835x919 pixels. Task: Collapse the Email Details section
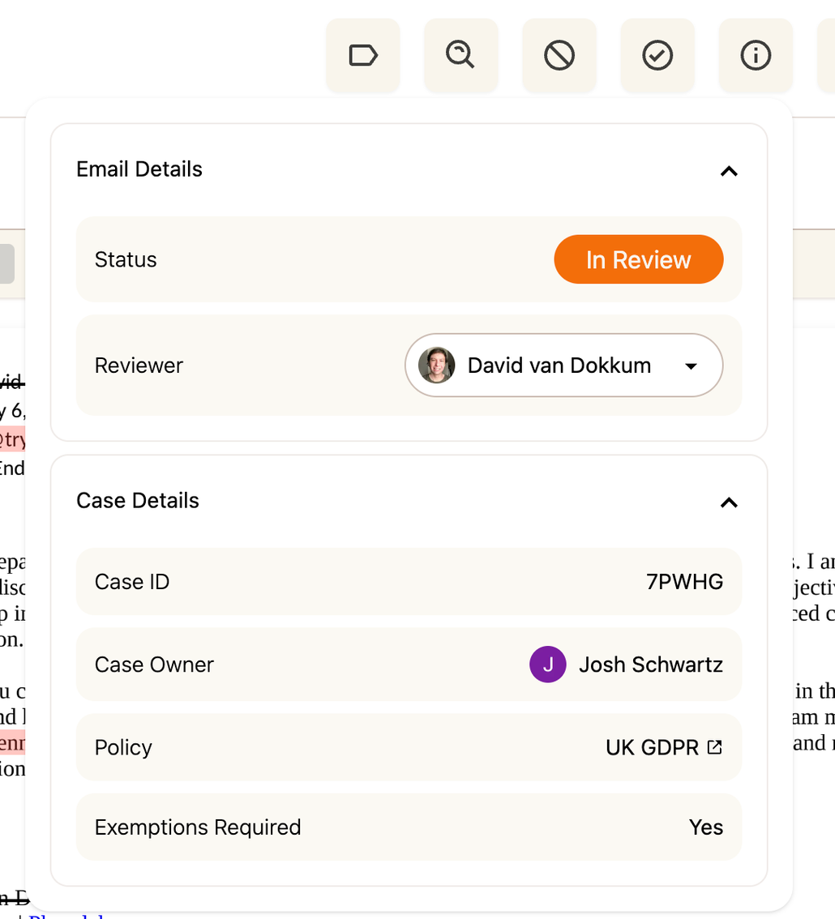pyautogui.click(x=729, y=171)
